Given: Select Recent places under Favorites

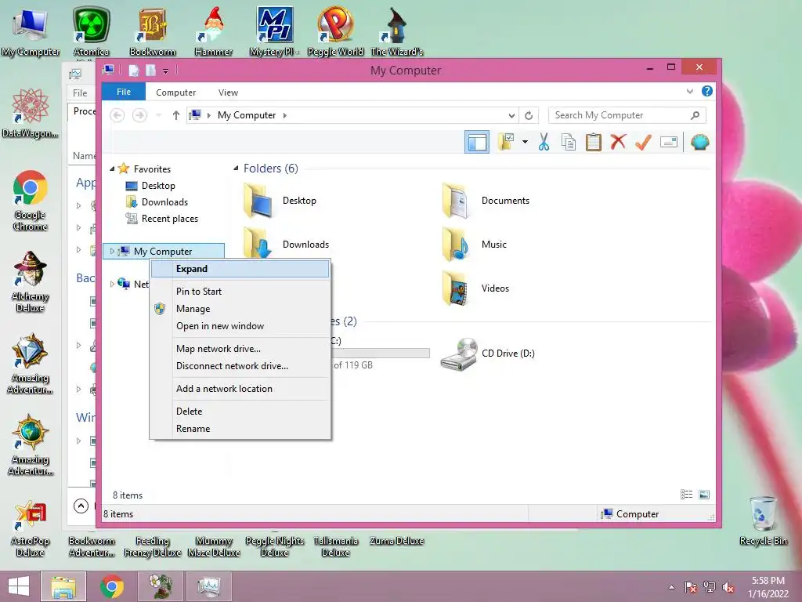Looking at the screenshot, I should [x=162, y=219].
